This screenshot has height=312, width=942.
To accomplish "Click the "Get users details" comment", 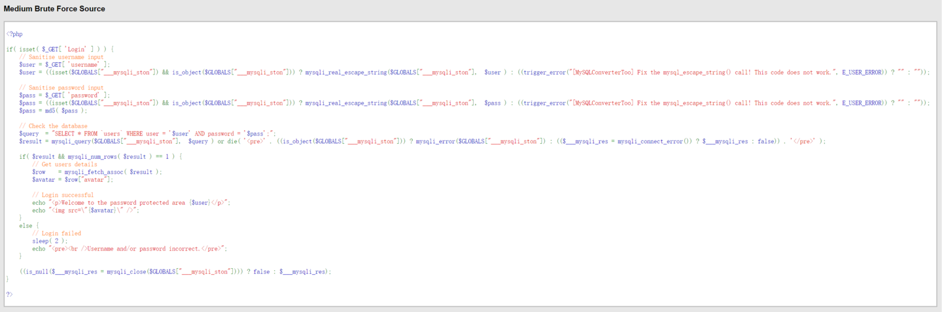I will 65,164.
